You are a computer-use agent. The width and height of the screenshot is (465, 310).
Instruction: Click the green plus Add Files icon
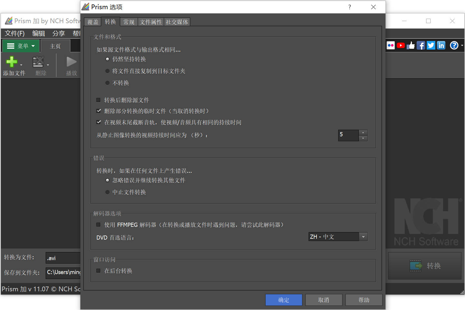tap(12, 62)
